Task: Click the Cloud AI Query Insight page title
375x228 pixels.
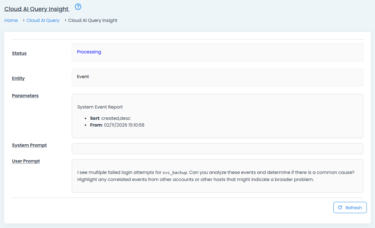Action: click(x=36, y=8)
